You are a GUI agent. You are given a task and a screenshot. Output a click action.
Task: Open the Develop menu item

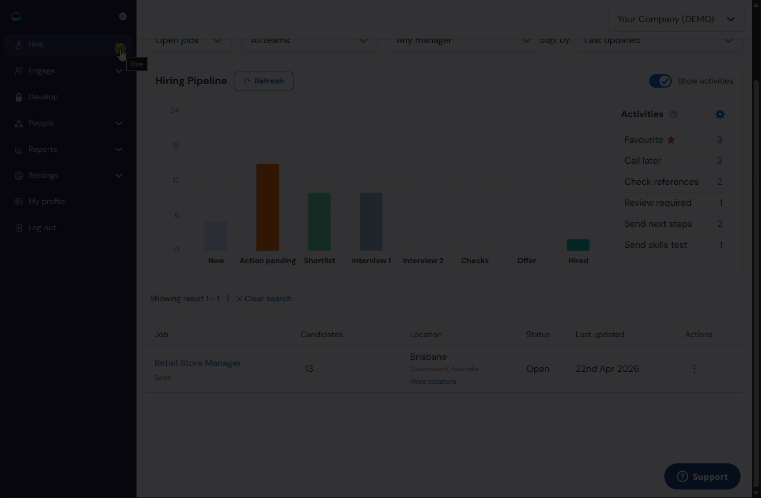68,97
